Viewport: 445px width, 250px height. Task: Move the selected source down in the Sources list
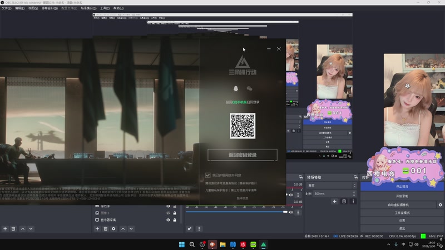[x=131, y=229]
